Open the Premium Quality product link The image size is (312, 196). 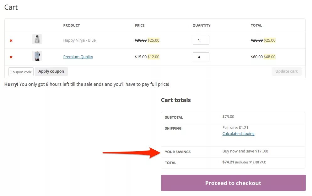(x=78, y=57)
